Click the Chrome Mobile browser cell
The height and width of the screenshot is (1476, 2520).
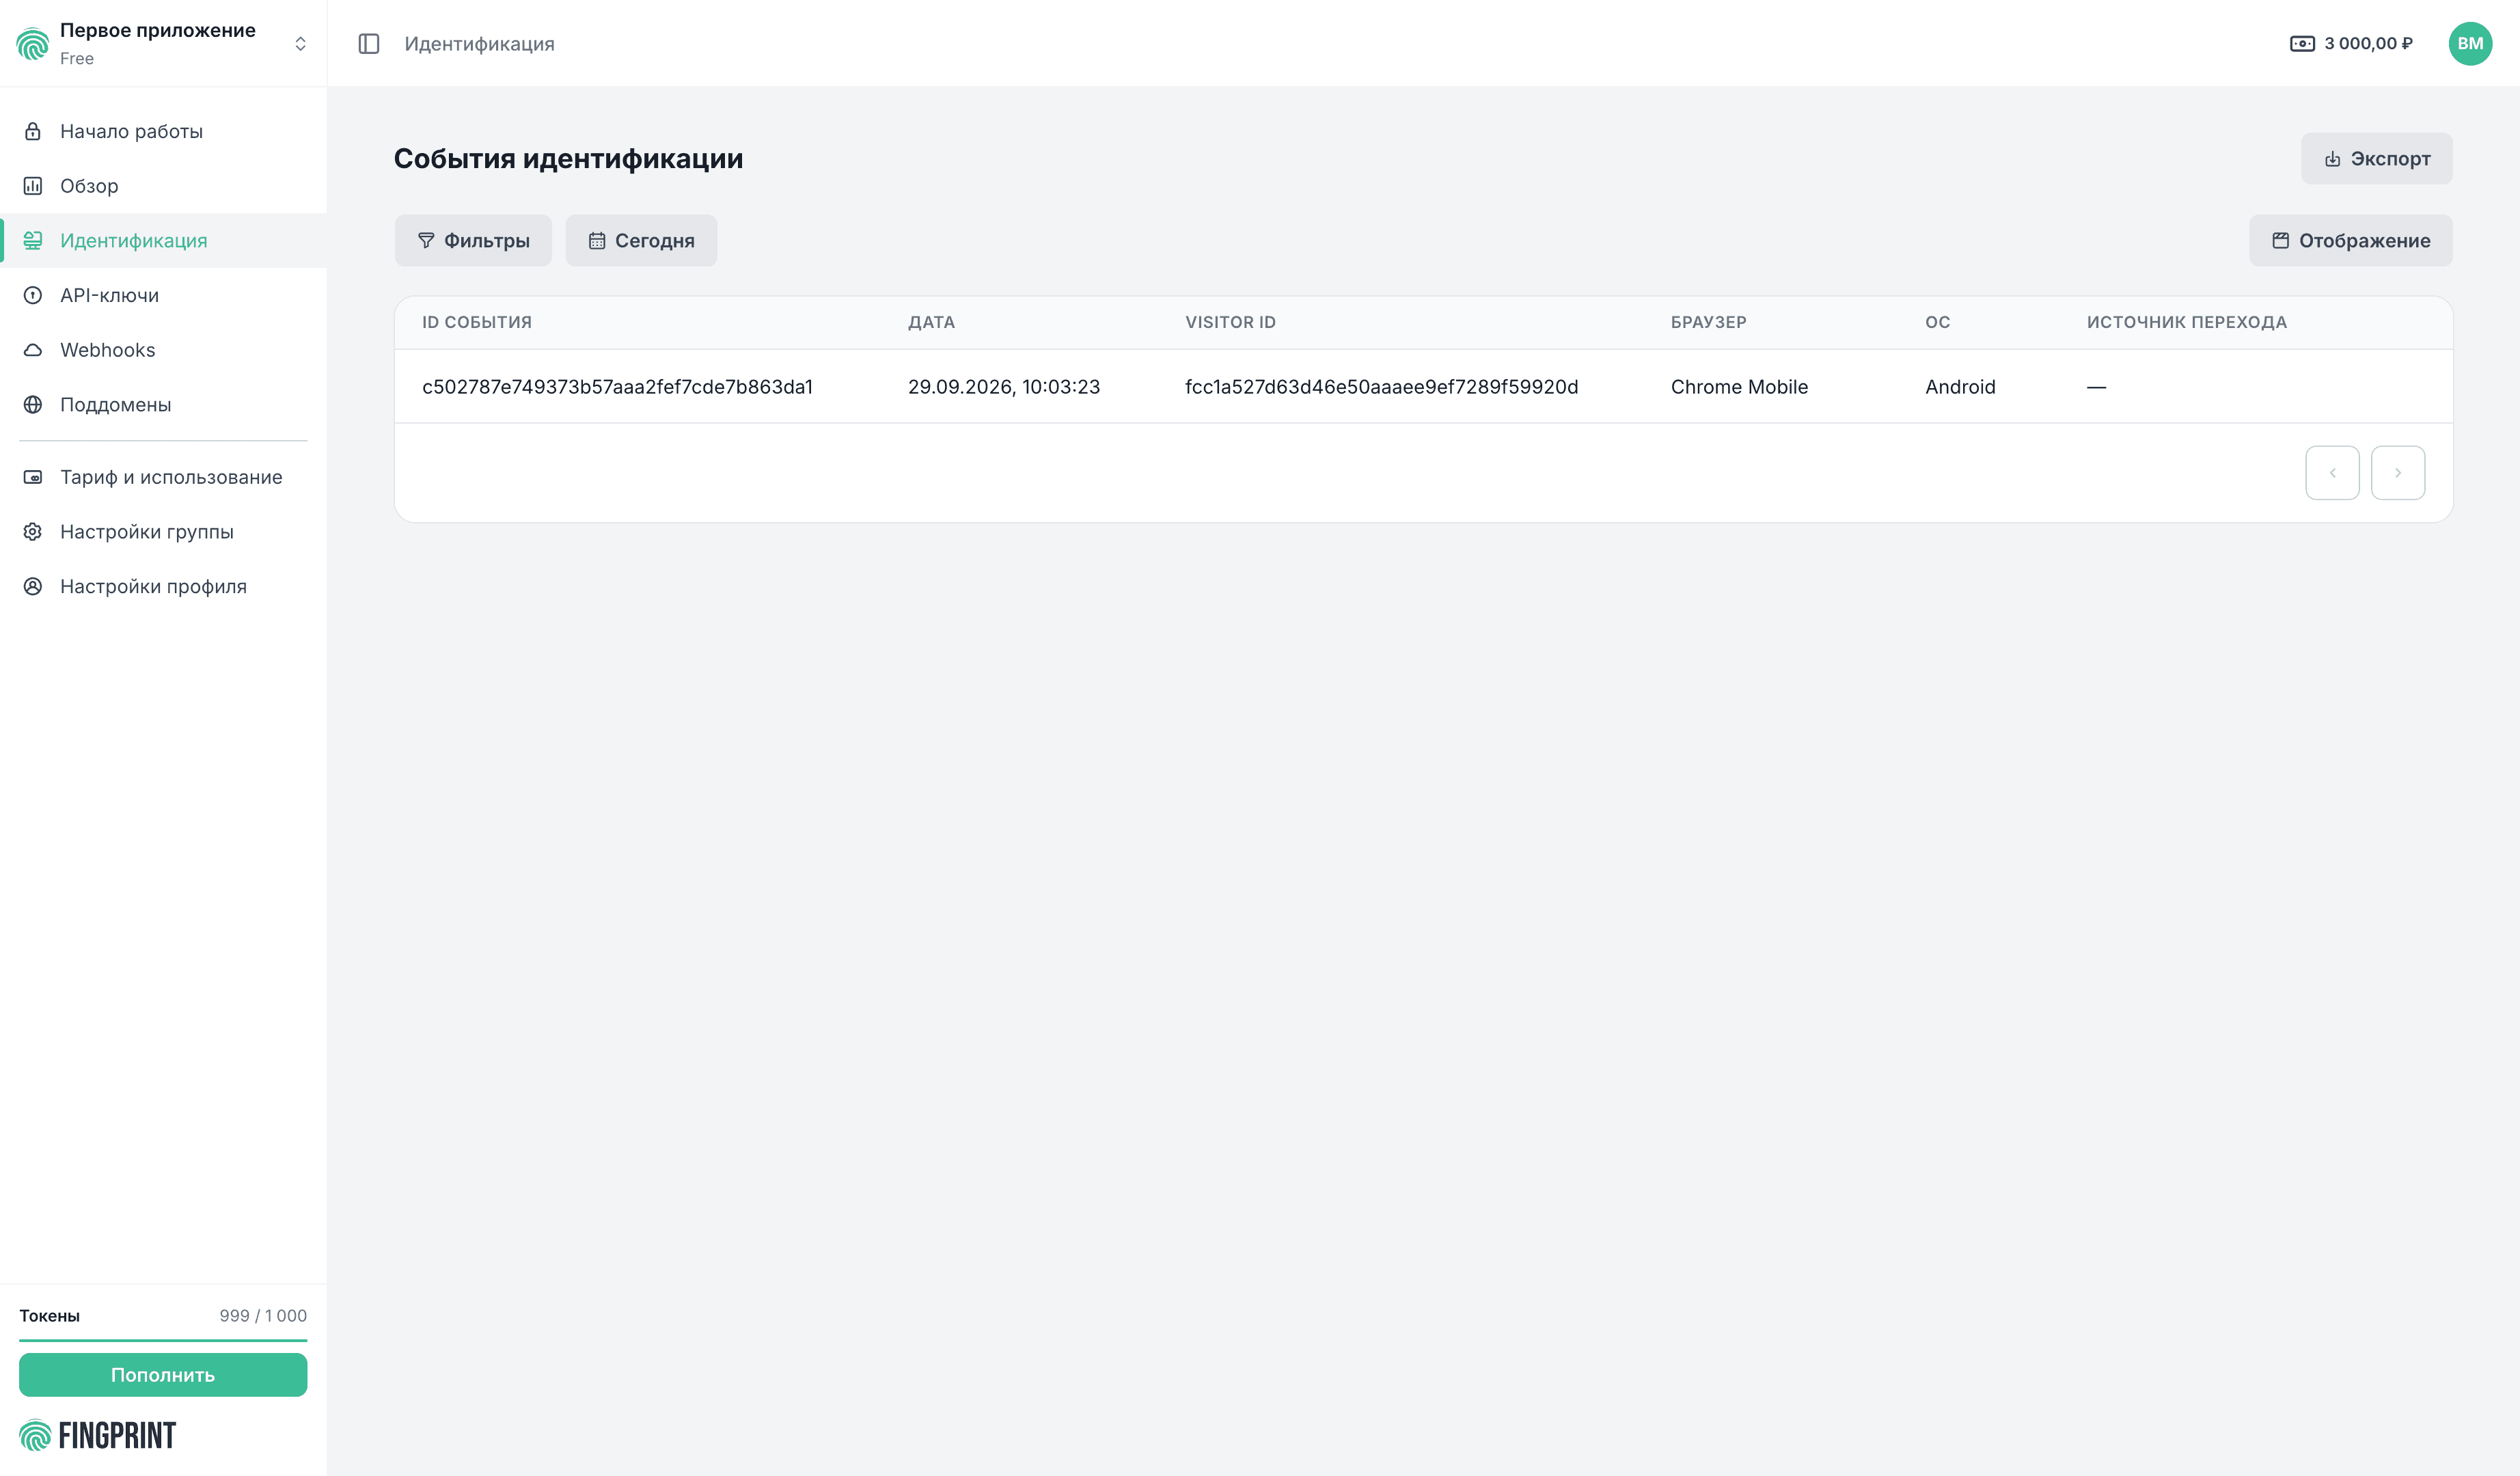pos(1739,387)
